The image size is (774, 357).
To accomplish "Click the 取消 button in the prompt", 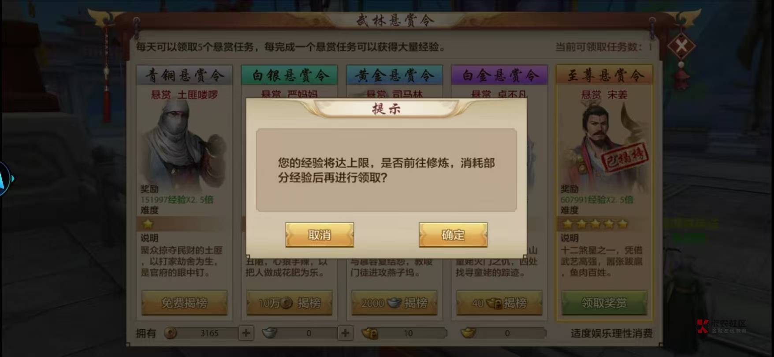I will click(x=320, y=234).
